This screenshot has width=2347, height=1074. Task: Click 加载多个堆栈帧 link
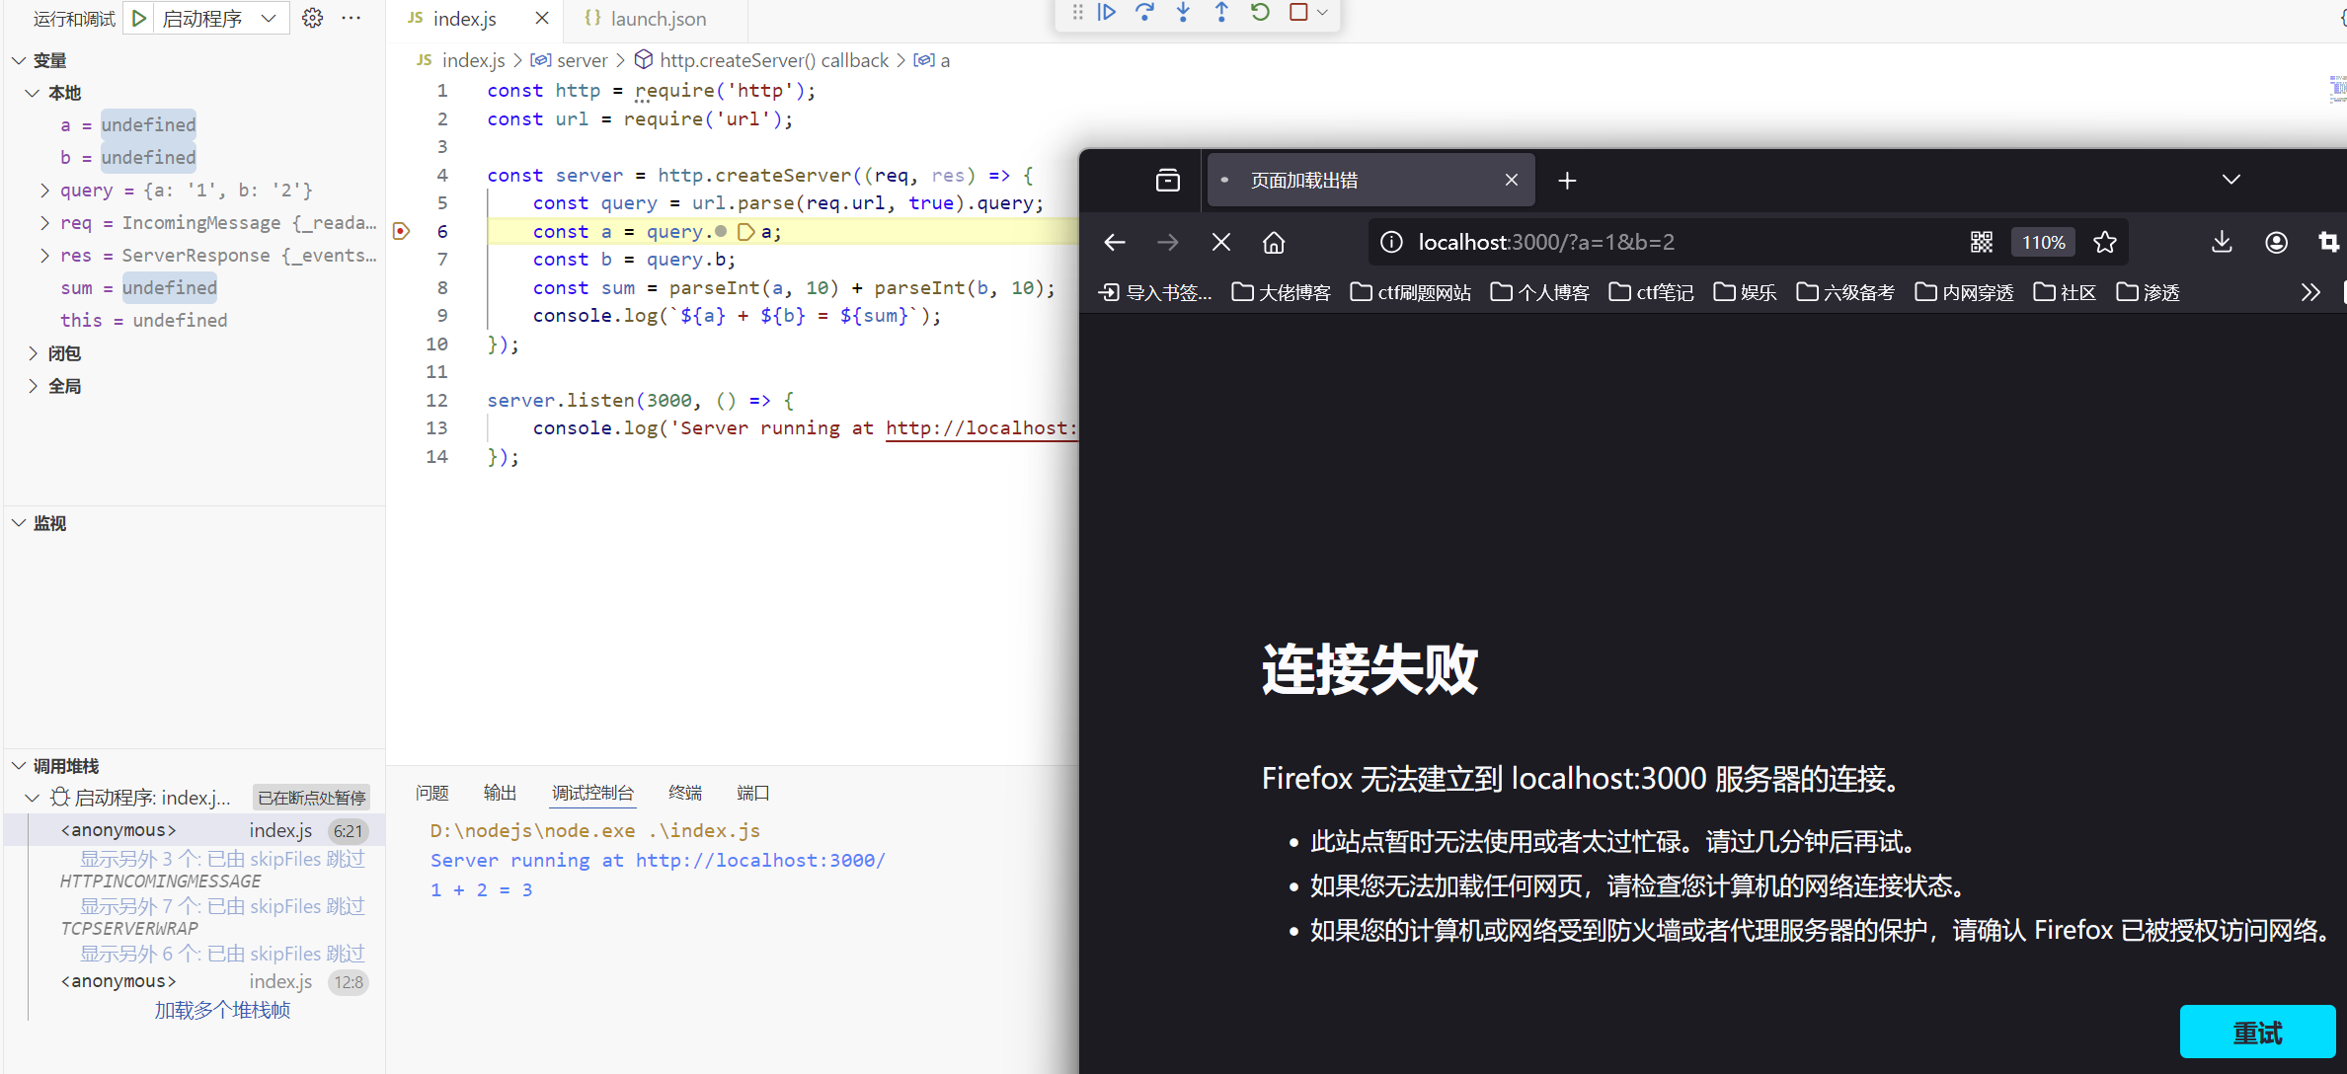[x=222, y=1010]
